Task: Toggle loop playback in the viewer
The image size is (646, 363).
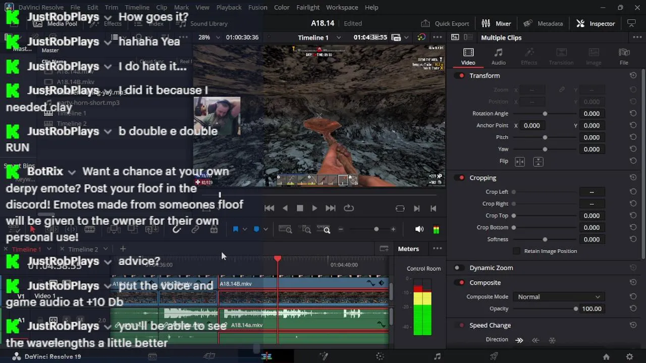Action: click(349, 208)
